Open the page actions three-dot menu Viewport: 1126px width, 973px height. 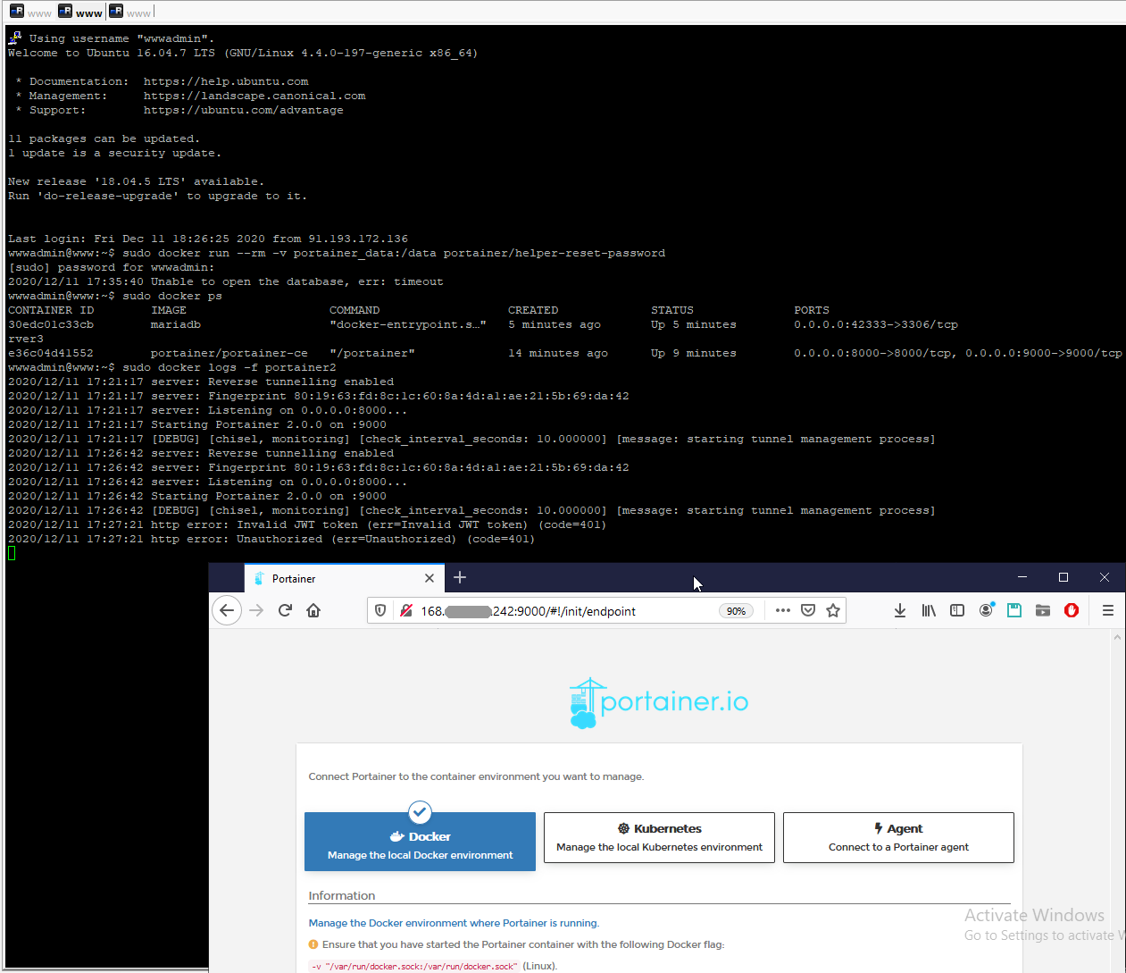(x=783, y=610)
